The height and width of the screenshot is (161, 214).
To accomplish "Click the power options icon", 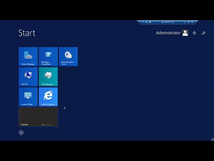I will click(194, 33).
